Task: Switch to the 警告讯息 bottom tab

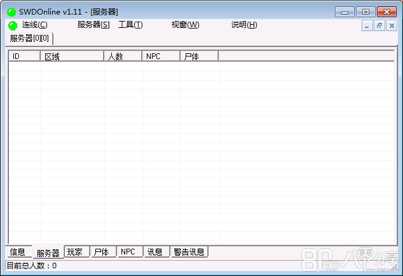Action: pos(189,252)
